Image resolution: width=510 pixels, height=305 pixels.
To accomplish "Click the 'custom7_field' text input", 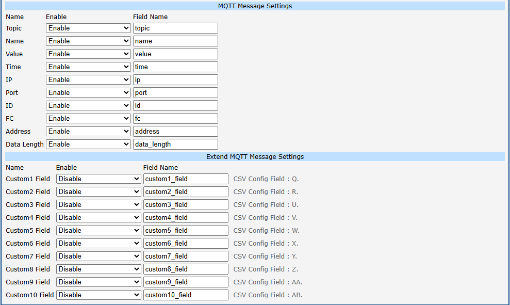I will click(186, 256).
